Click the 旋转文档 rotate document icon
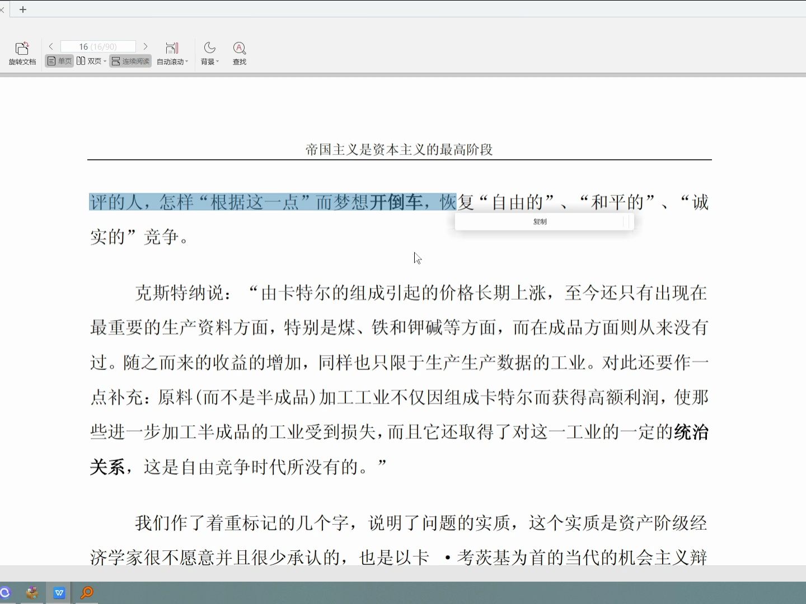 pos(22,48)
